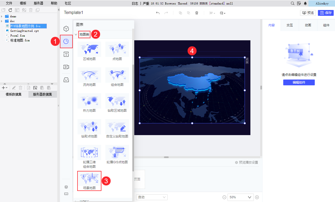Open the chart pie icon panel
Screen dimensions: 335x202
pos(66,41)
